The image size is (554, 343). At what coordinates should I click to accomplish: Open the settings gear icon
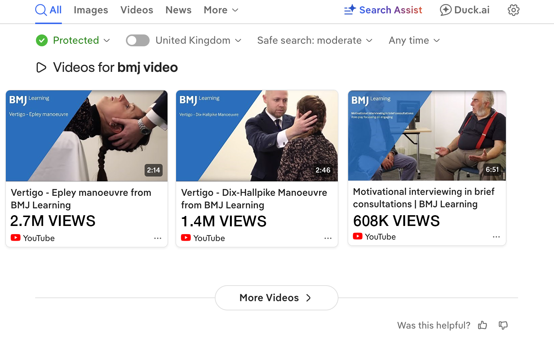click(x=513, y=10)
